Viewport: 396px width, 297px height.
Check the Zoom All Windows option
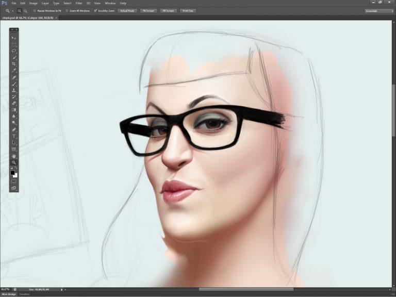(65, 10)
